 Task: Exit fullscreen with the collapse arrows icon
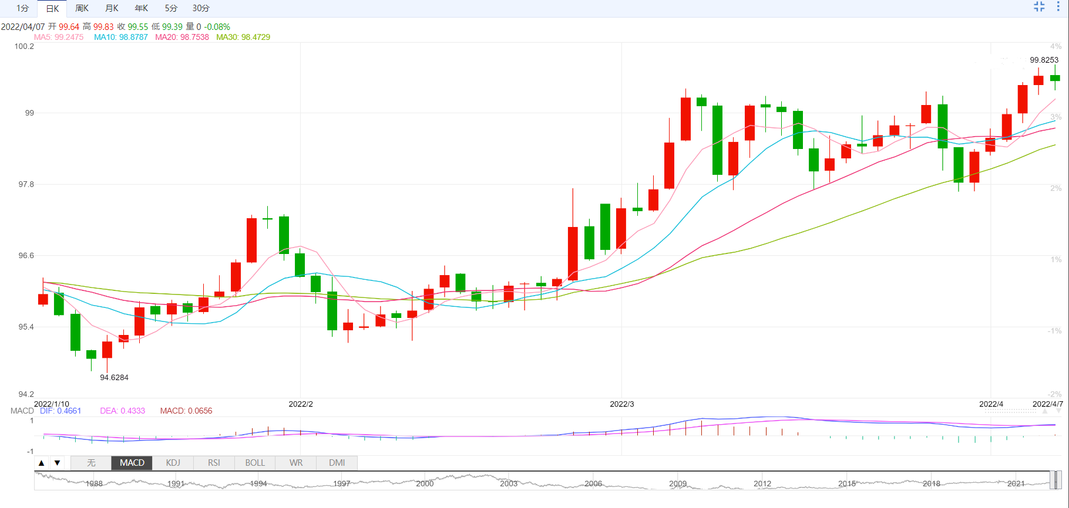pyautogui.click(x=1039, y=6)
